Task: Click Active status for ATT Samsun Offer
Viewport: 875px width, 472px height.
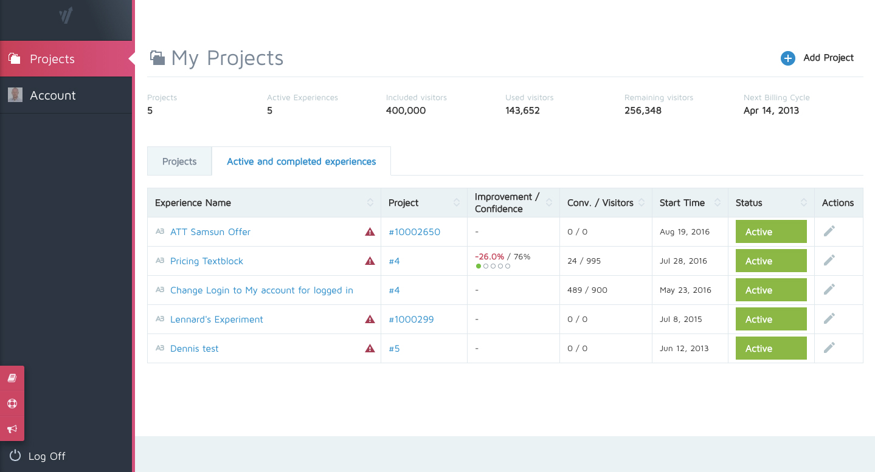Action: 771,232
